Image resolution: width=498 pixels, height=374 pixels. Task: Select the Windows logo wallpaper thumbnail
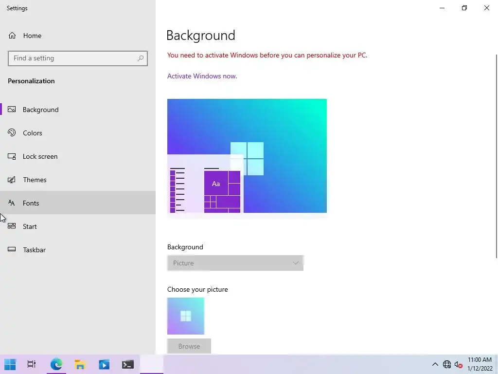(186, 316)
